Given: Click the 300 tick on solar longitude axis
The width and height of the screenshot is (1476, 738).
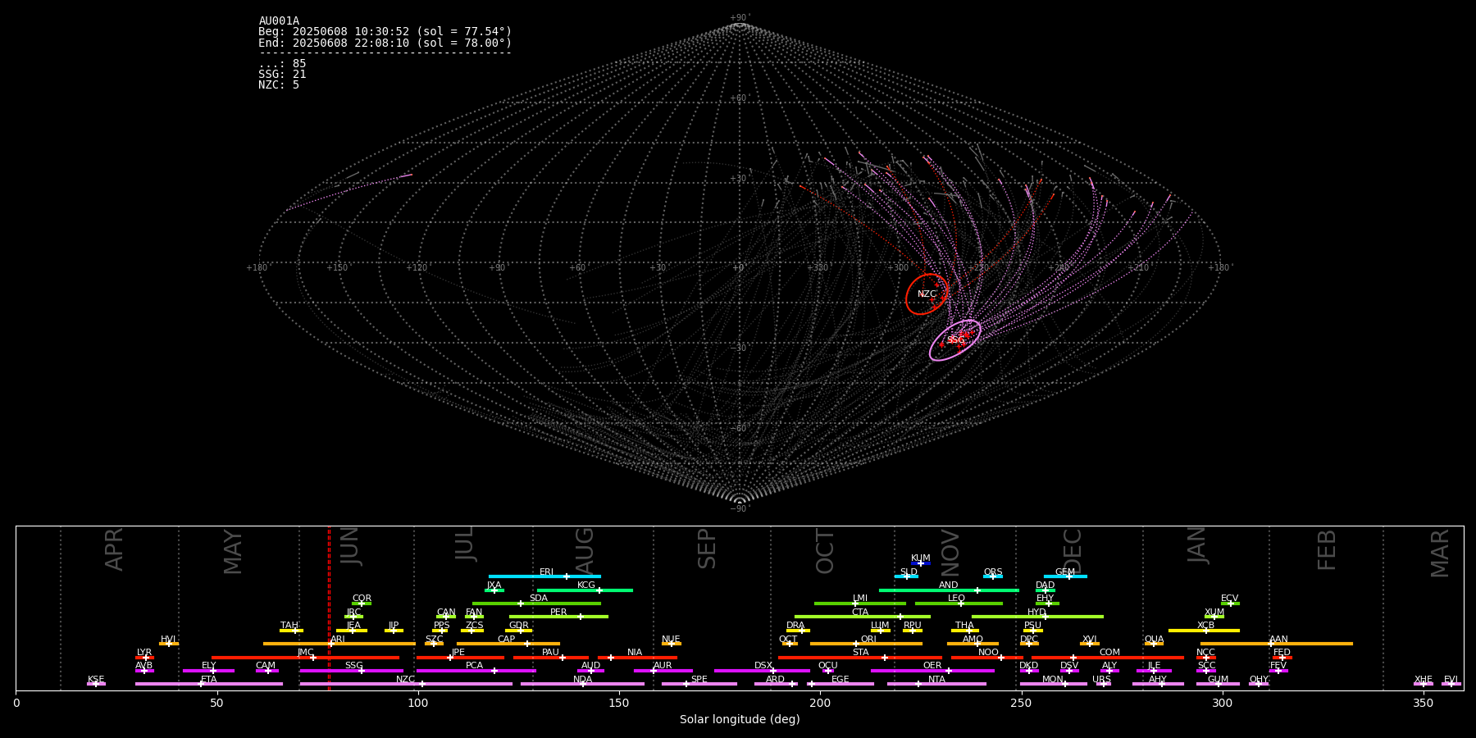Looking at the screenshot, I should [x=1222, y=704].
